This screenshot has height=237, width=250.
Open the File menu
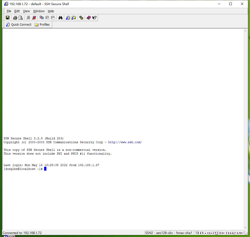pos(9,11)
